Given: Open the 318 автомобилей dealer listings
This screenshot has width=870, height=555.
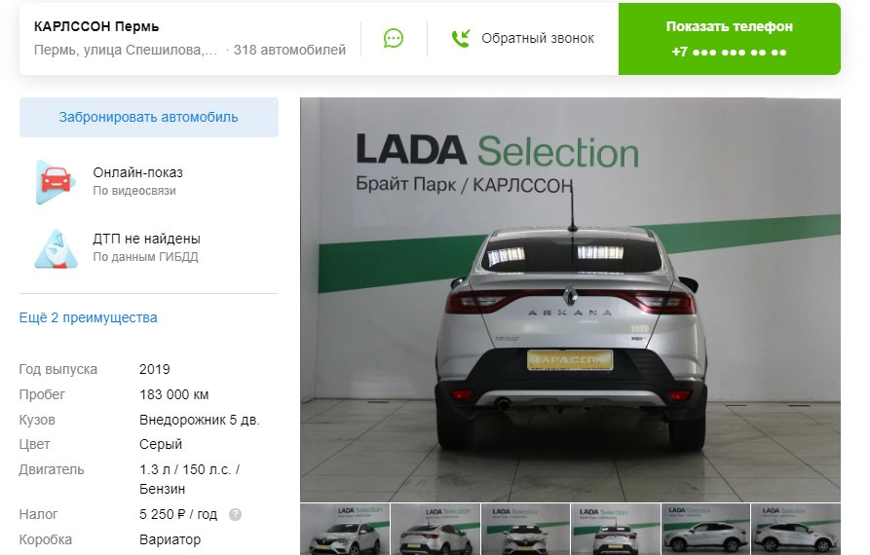Looking at the screenshot, I should tap(289, 50).
